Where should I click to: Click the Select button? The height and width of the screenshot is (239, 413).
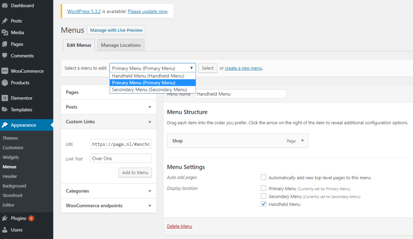(x=208, y=68)
